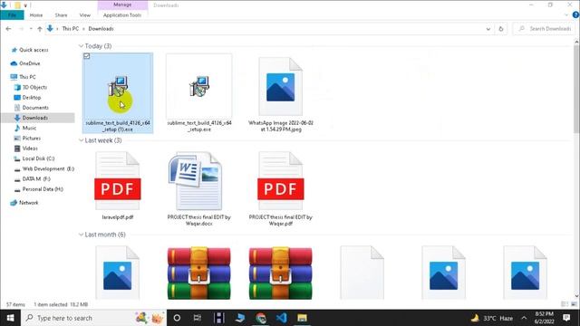Open DATA M (F:) drive in sidebar
The height and width of the screenshot is (326, 580).
pos(36,179)
